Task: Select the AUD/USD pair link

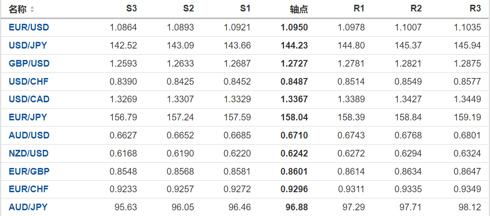Action: pyautogui.click(x=29, y=136)
